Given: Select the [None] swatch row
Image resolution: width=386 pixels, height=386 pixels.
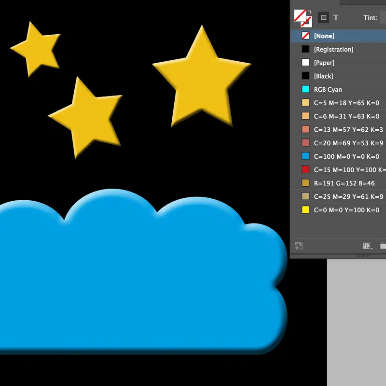Looking at the screenshot, I should click(338, 36).
